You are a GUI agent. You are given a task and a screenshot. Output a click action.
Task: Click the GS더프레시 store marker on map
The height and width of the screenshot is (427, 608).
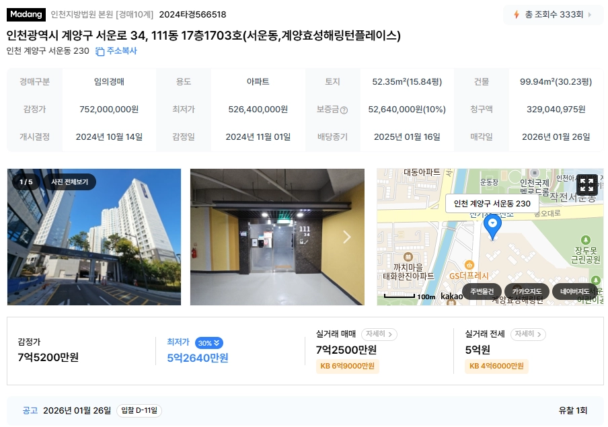coord(469,265)
